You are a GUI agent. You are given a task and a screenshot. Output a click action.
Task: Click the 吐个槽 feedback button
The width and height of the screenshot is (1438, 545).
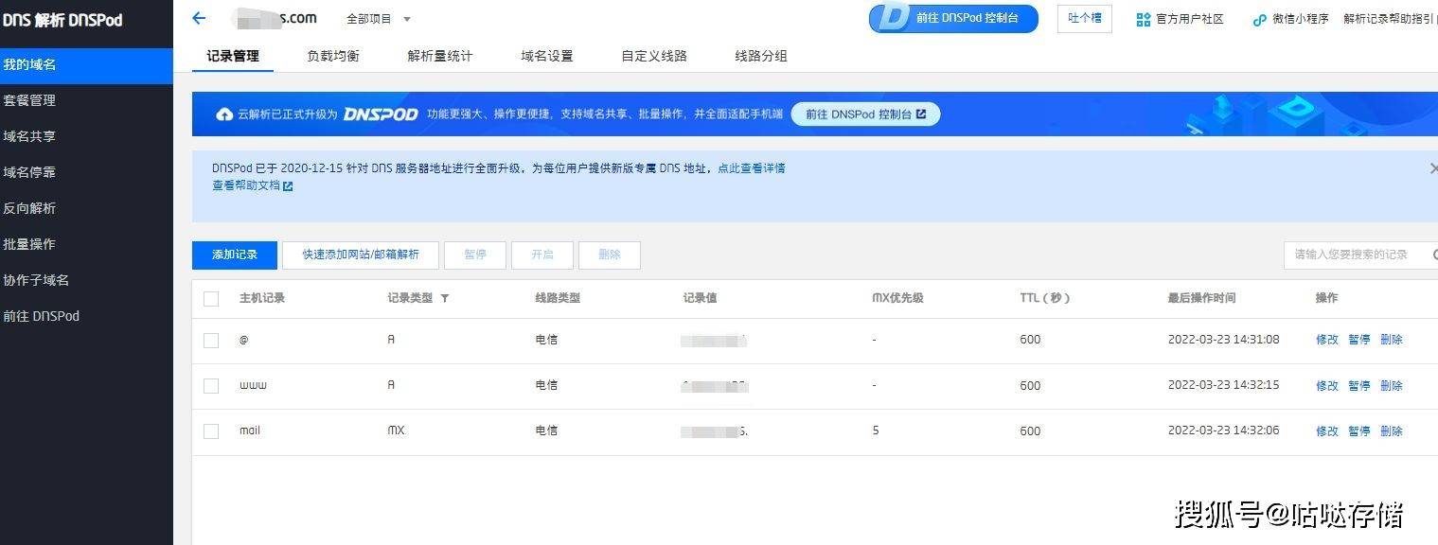pyautogui.click(x=1085, y=18)
